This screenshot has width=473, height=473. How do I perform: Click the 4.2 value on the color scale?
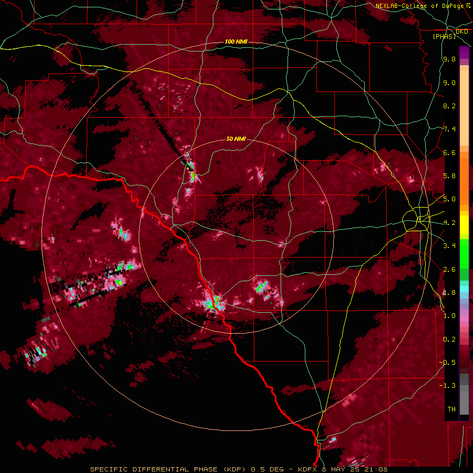449,223
